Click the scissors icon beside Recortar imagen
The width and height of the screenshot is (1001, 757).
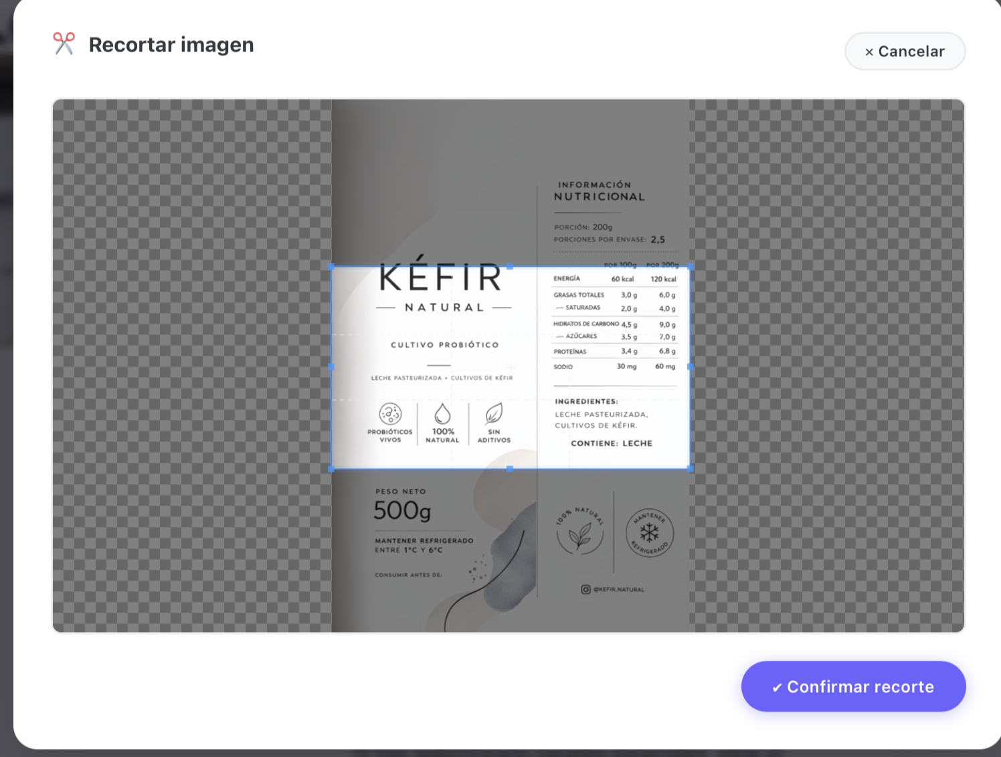coord(64,44)
